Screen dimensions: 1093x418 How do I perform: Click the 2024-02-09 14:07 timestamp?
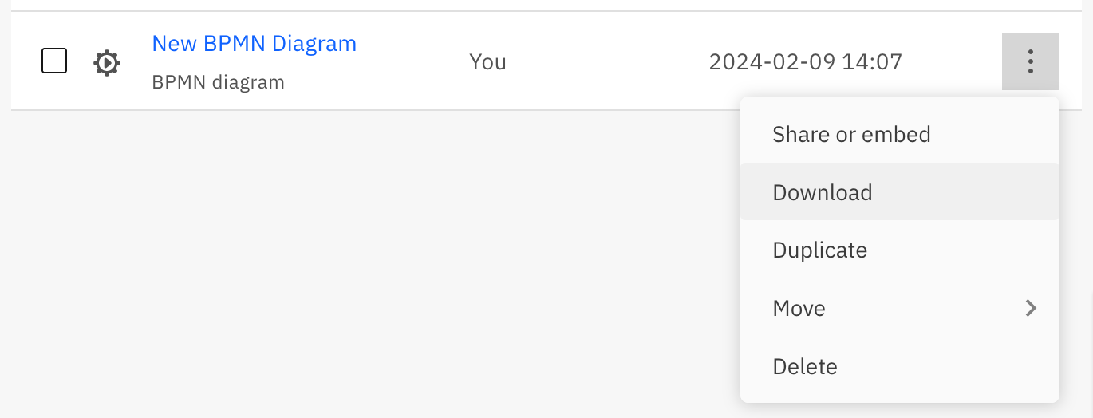pyautogui.click(x=805, y=61)
